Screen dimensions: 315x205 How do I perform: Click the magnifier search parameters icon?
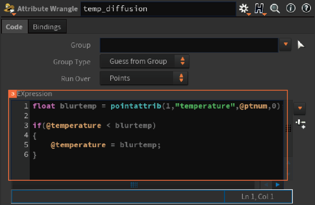pyautogui.click(x=275, y=9)
